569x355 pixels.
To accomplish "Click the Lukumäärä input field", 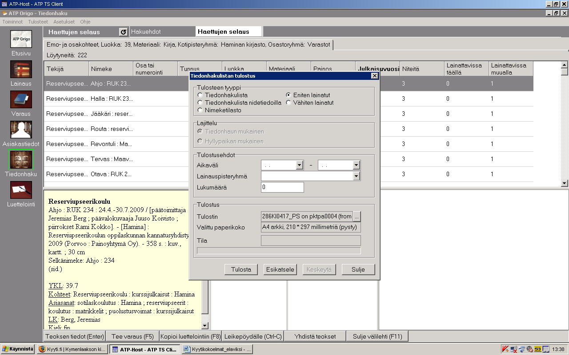I will (282, 187).
